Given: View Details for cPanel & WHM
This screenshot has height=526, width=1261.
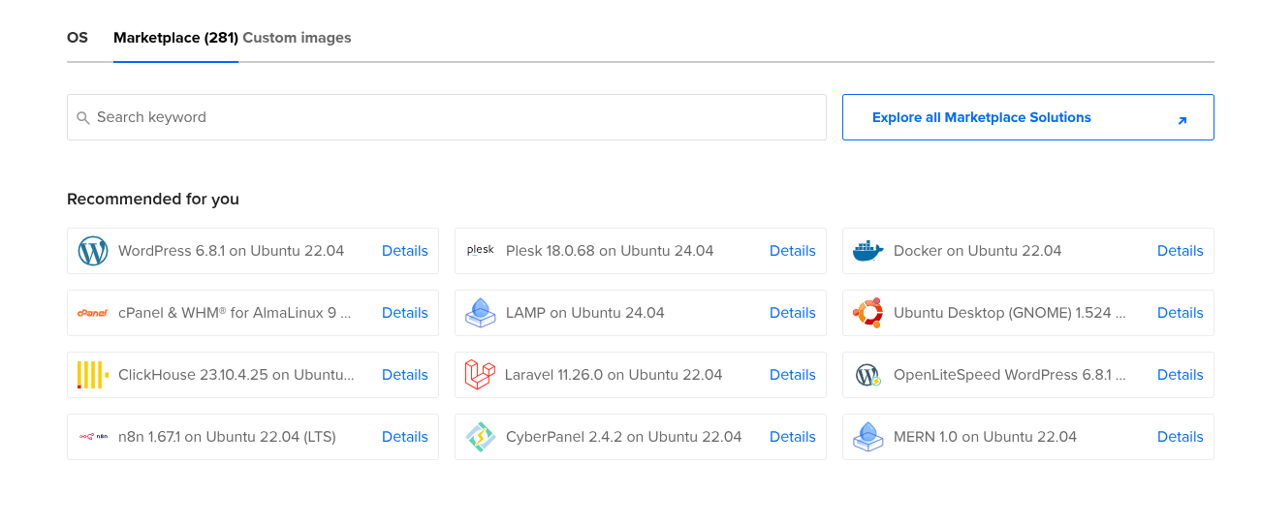Looking at the screenshot, I should [405, 313].
